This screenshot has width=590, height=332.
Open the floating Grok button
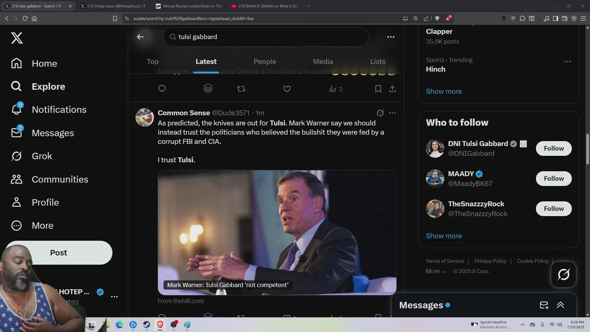(x=563, y=274)
